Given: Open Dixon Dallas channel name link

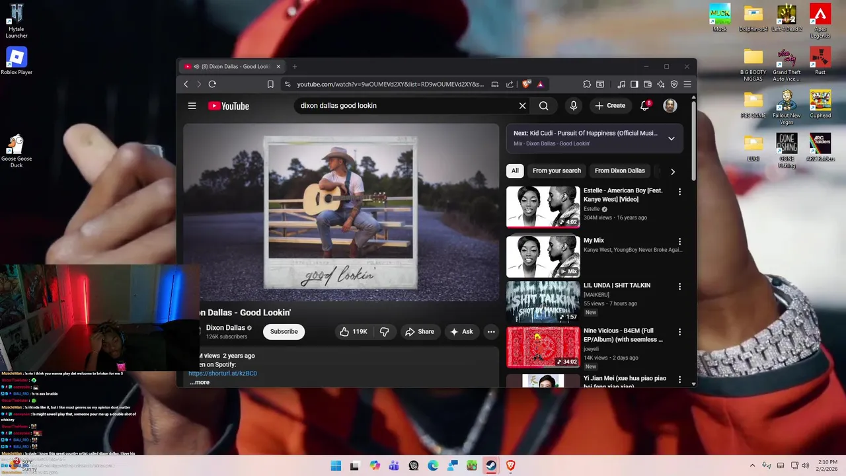Looking at the screenshot, I should 225,328.
